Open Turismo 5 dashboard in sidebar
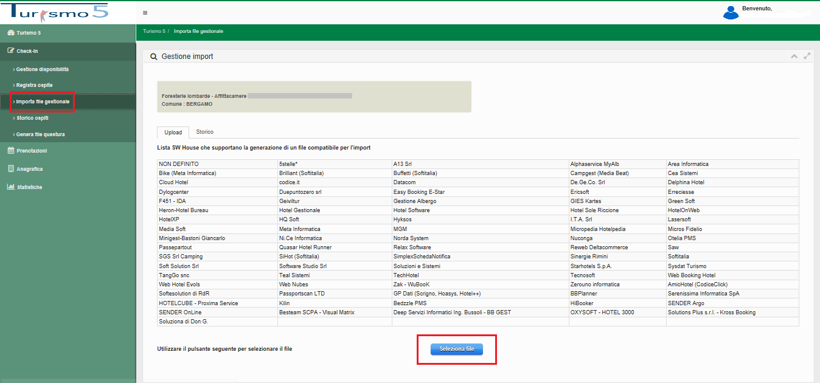The image size is (820, 383). 68,33
